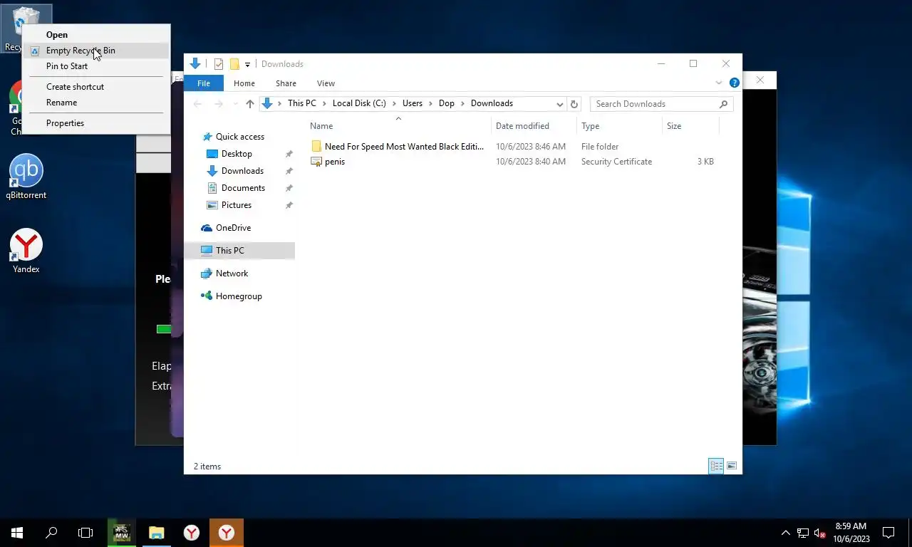Open Recent locations dropdown arrow

click(x=235, y=104)
